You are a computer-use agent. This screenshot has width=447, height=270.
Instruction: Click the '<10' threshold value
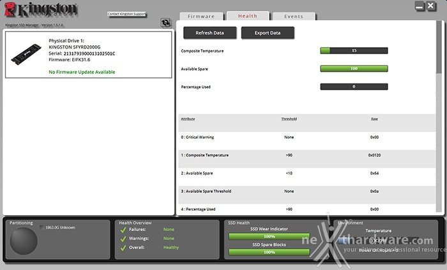point(289,173)
